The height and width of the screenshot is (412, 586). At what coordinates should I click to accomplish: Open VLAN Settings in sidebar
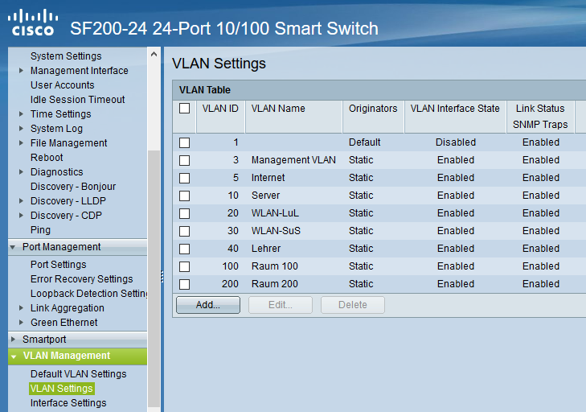(62, 389)
